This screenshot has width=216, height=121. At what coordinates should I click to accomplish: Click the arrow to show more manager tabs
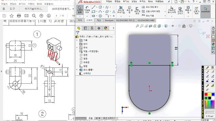point(113,28)
